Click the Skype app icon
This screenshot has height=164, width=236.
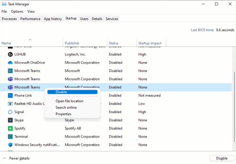tap(10, 120)
